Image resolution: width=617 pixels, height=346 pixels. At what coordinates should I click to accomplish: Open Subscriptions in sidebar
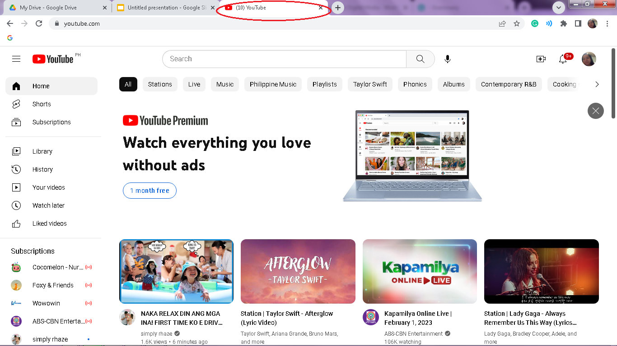pos(51,122)
